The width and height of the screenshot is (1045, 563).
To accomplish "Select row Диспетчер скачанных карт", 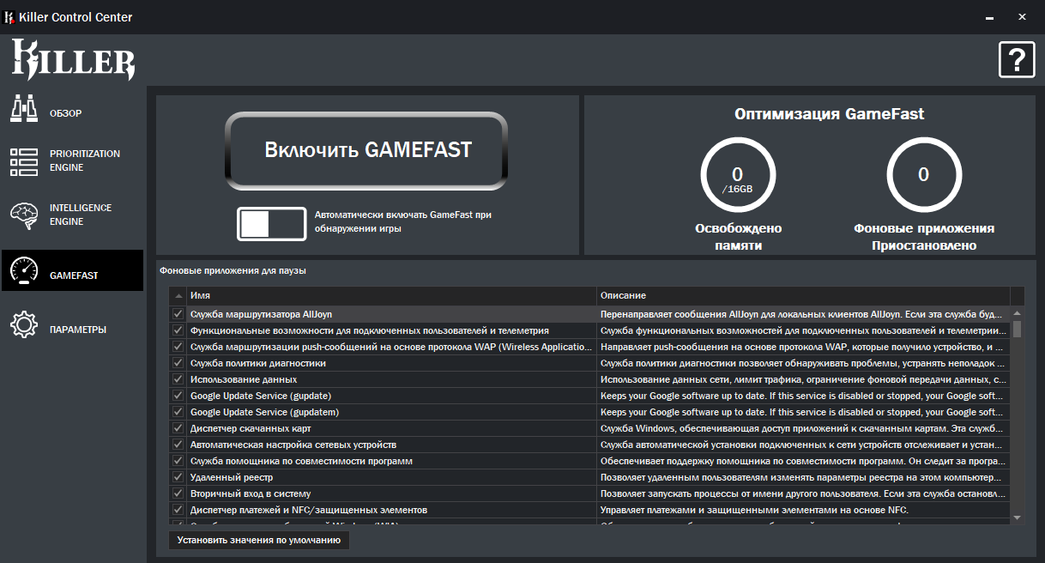I will [590, 428].
